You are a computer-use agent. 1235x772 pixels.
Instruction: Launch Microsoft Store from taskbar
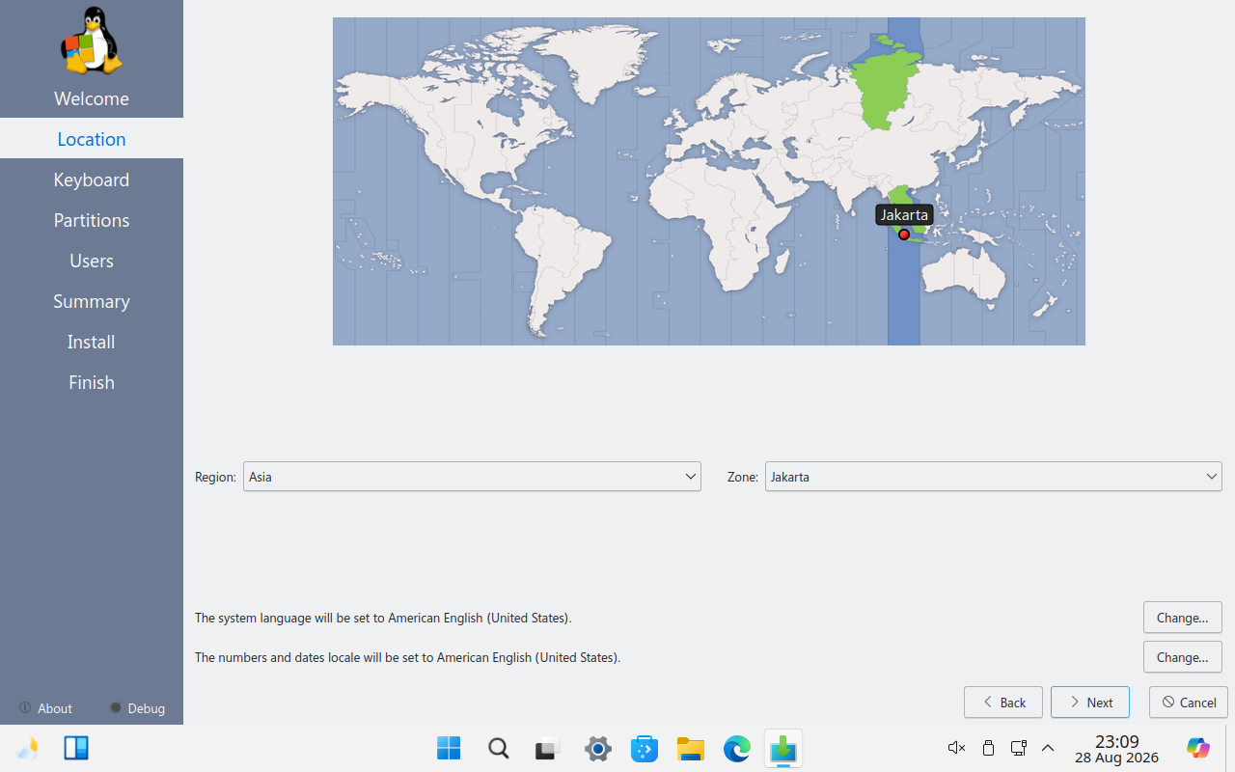[645, 748]
